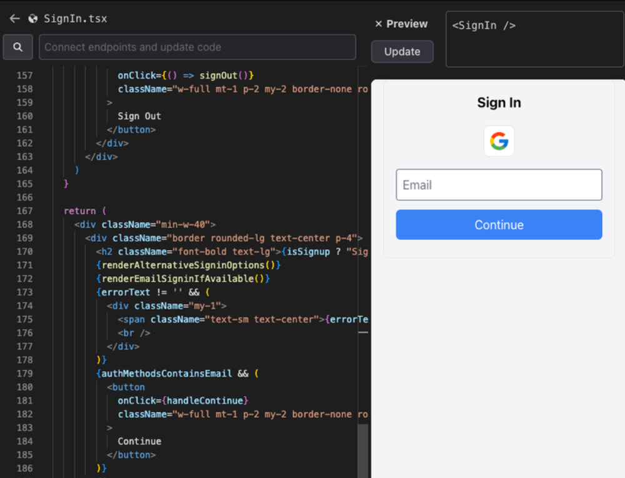Click the back arrow beside SignIn.tsx
The image size is (625, 478).
click(x=15, y=18)
